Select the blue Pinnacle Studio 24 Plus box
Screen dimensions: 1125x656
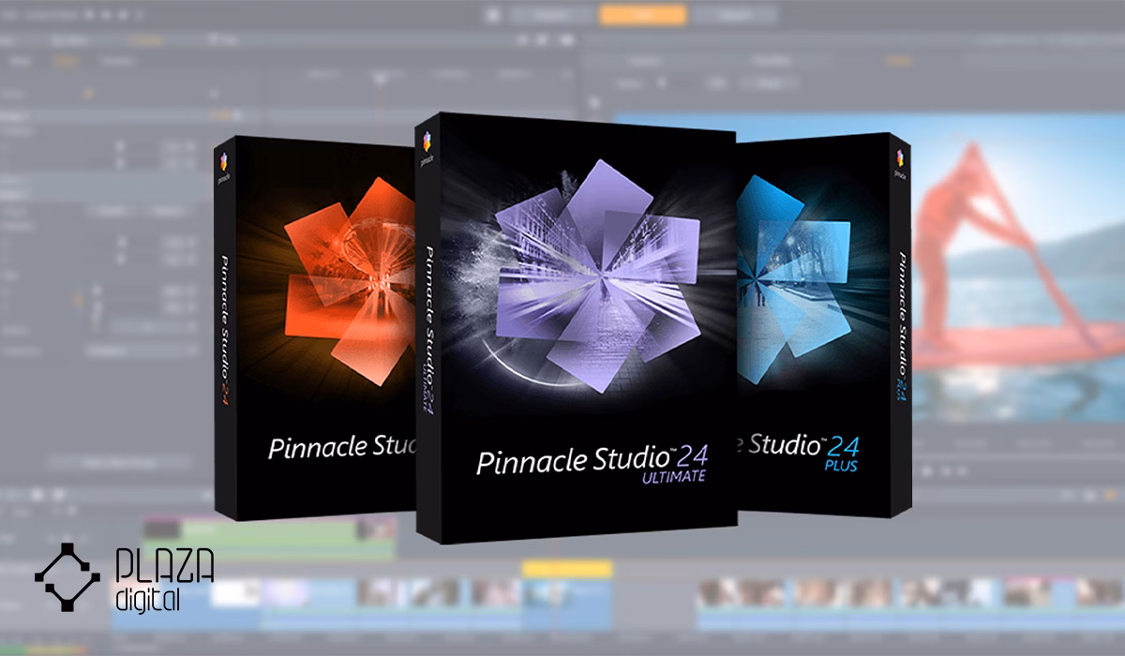coord(824,325)
